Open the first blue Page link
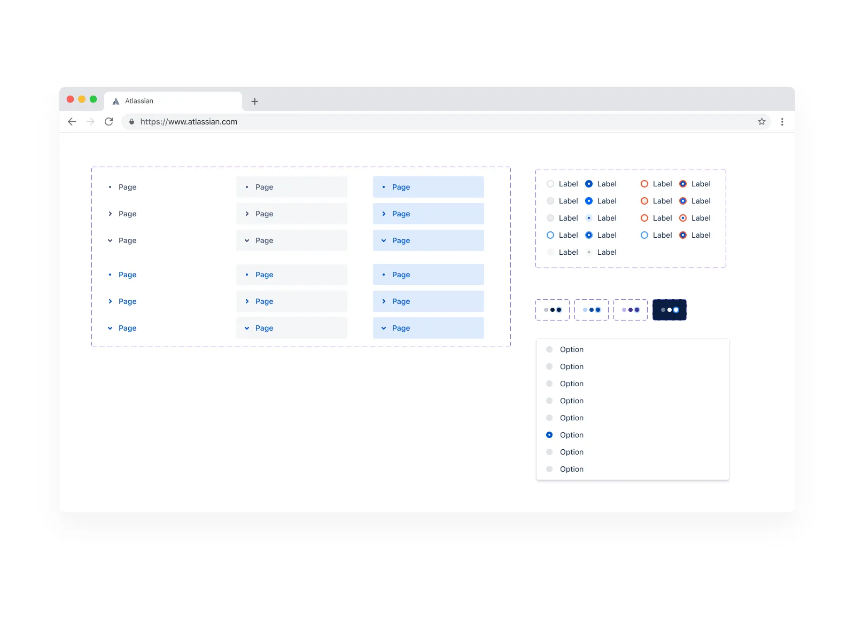Viewport: 855px width, 641px height. point(128,274)
